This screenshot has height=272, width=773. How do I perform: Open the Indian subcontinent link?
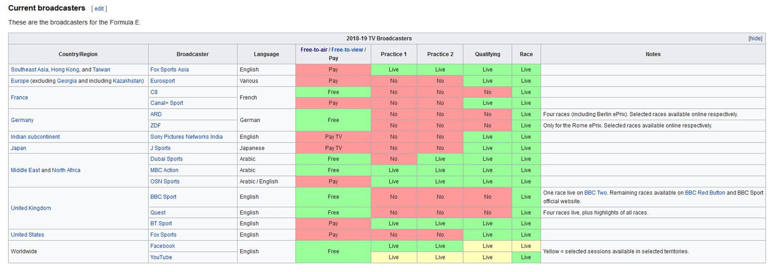(35, 137)
